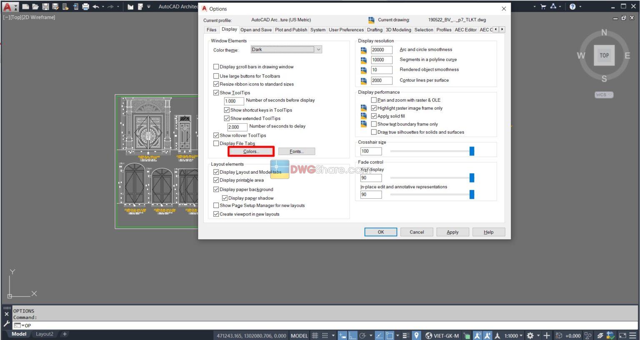Viewport: 640px width, 340px height.
Task: Select the Save icon in Quick Access toolbar
Action: 46,7
